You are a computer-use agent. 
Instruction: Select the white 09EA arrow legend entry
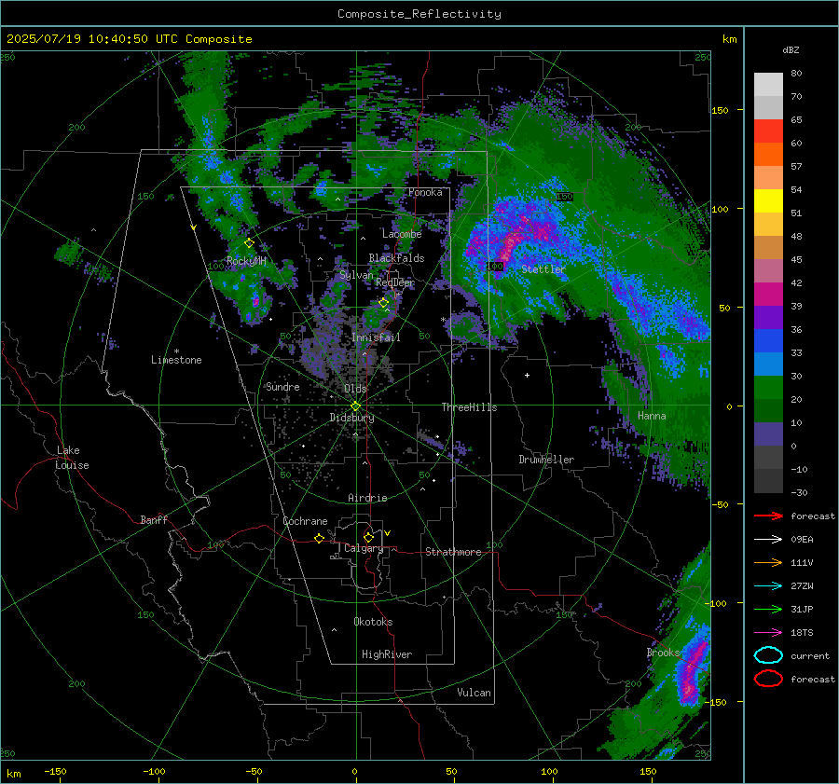click(x=768, y=540)
